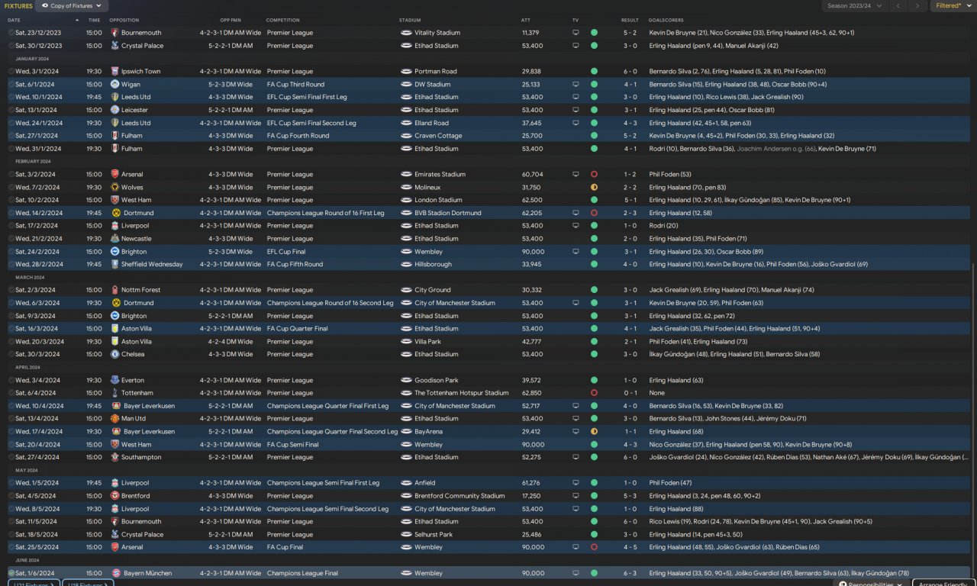The height and width of the screenshot is (586, 977).
Task: Tick the selection circle for Fulham 31/1/2024
Action: [11, 149]
